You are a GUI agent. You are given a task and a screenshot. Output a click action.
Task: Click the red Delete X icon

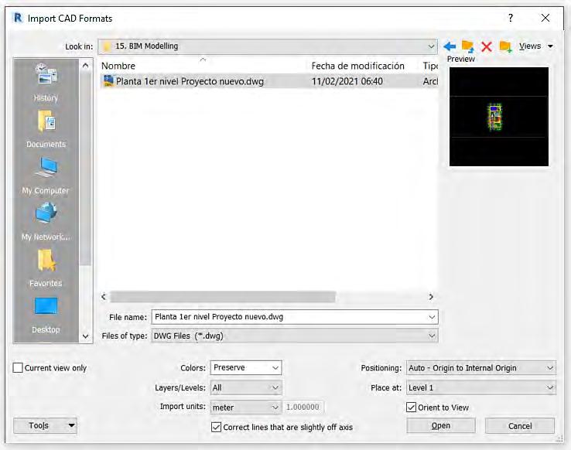pos(487,46)
